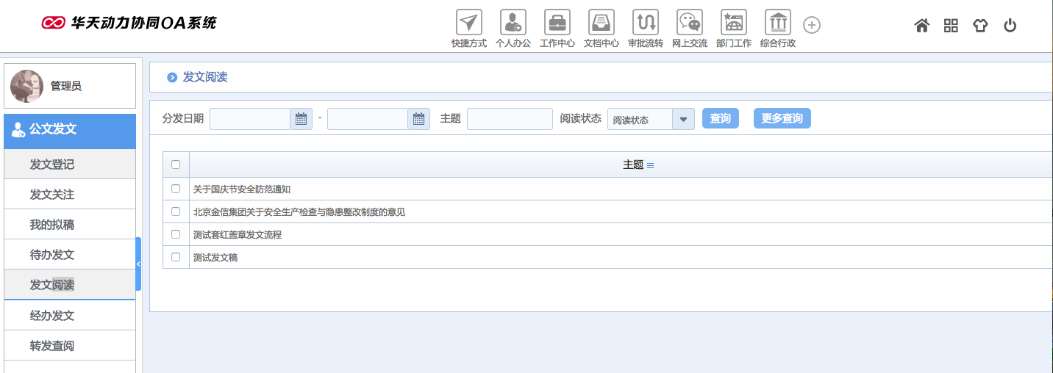Open start date calendar picker icon
This screenshot has width=1053, height=373.
(301, 119)
